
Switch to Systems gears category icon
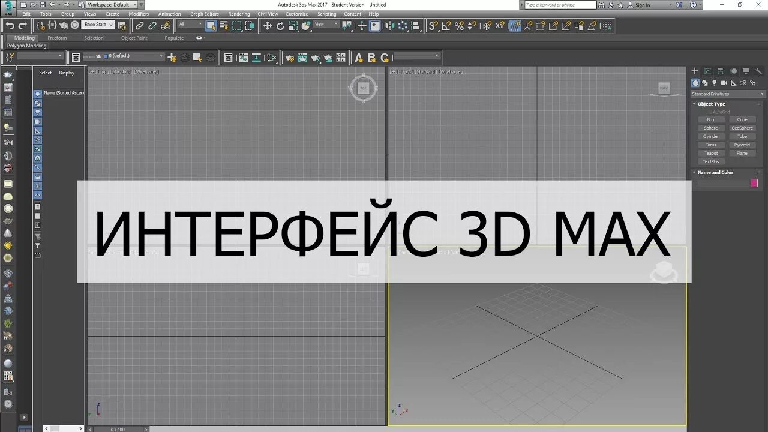753,83
